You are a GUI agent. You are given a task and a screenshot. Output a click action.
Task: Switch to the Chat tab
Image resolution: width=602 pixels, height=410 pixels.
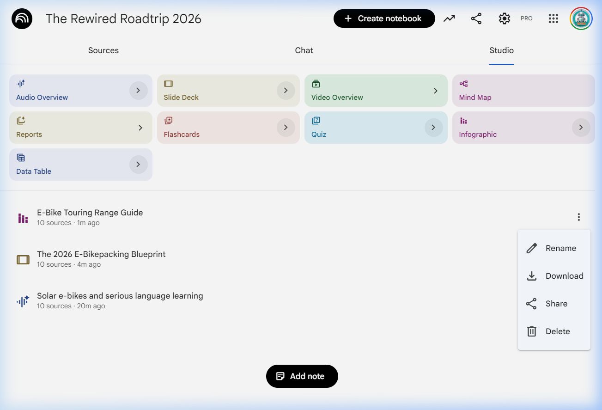304,50
